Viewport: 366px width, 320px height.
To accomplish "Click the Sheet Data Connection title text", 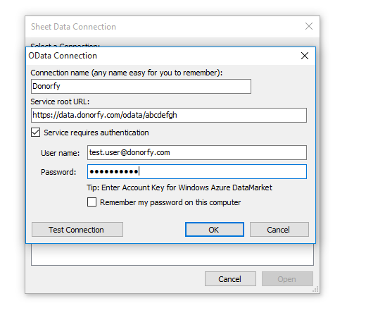I will tap(73, 27).
